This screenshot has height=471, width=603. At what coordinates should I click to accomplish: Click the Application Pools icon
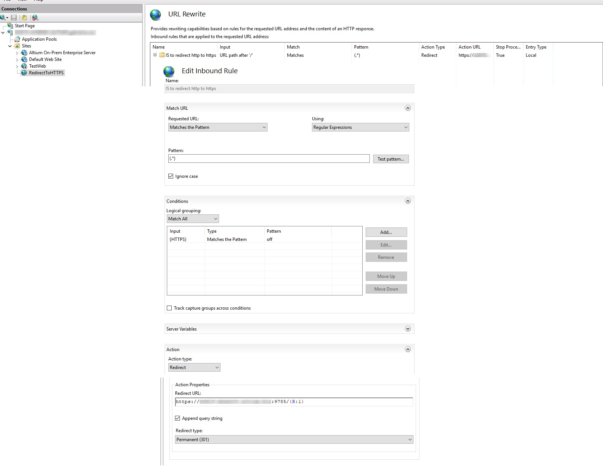tap(17, 39)
